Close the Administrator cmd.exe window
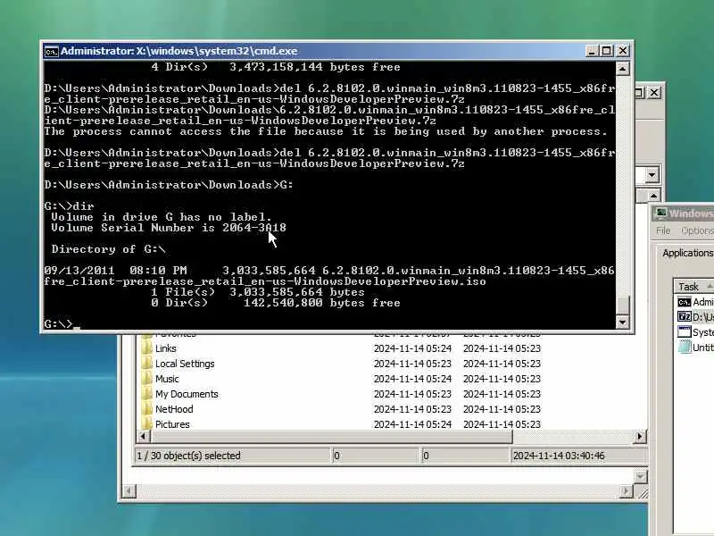 pos(622,51)
